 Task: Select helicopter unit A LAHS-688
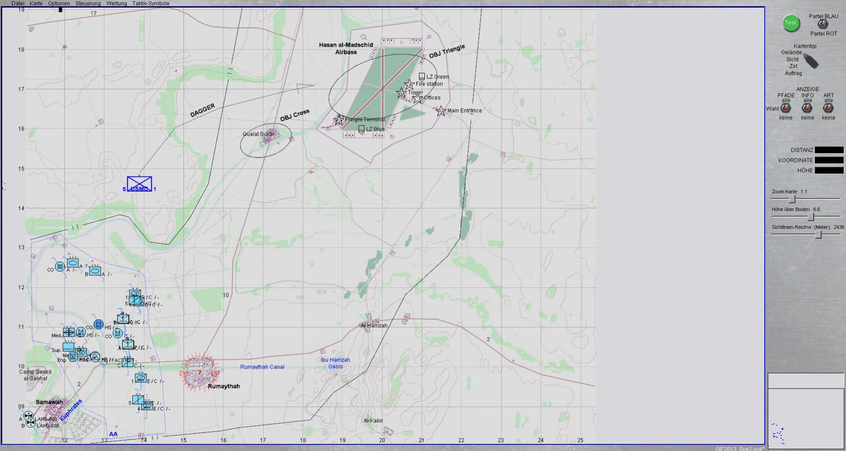[x=28, y=416]
